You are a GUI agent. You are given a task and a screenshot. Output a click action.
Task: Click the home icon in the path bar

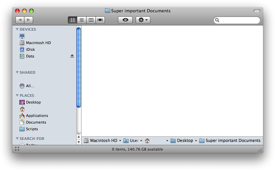point(147,141)
